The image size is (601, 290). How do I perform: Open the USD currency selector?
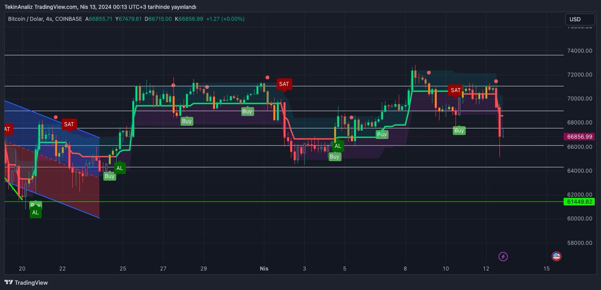click(x=580, y=19)
